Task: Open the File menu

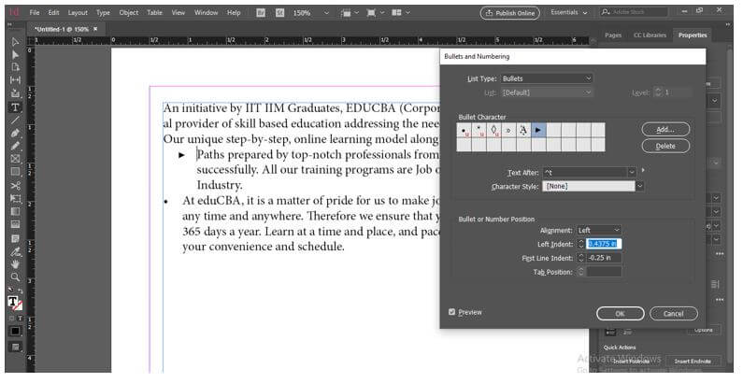Action: click(x=35, y=13)
